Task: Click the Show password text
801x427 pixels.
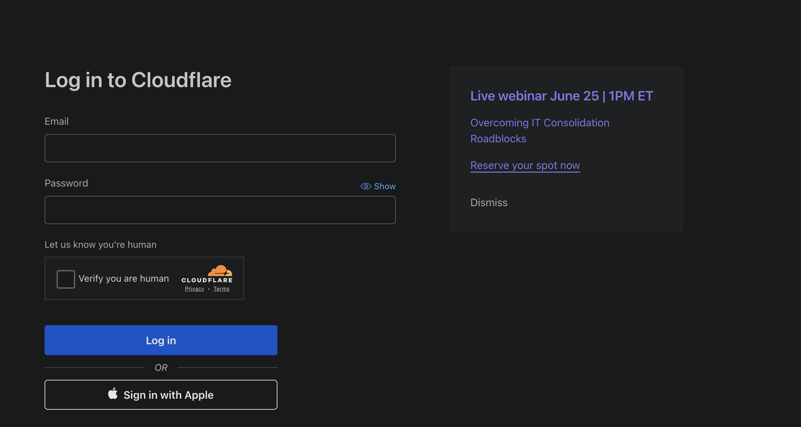Action: click(385, 186)
